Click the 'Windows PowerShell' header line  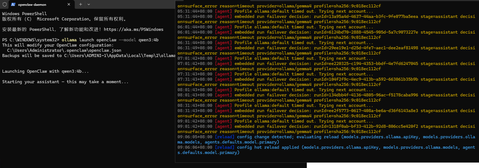tap(25, 14)
